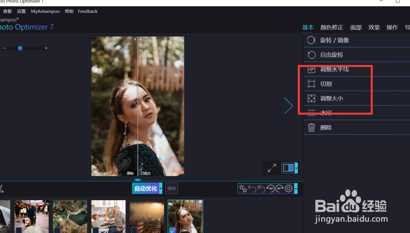Image resolution: width=410 pixels, height=233 pixels.
Task: Click the zoom out minus icon
Action: point(5,48)
